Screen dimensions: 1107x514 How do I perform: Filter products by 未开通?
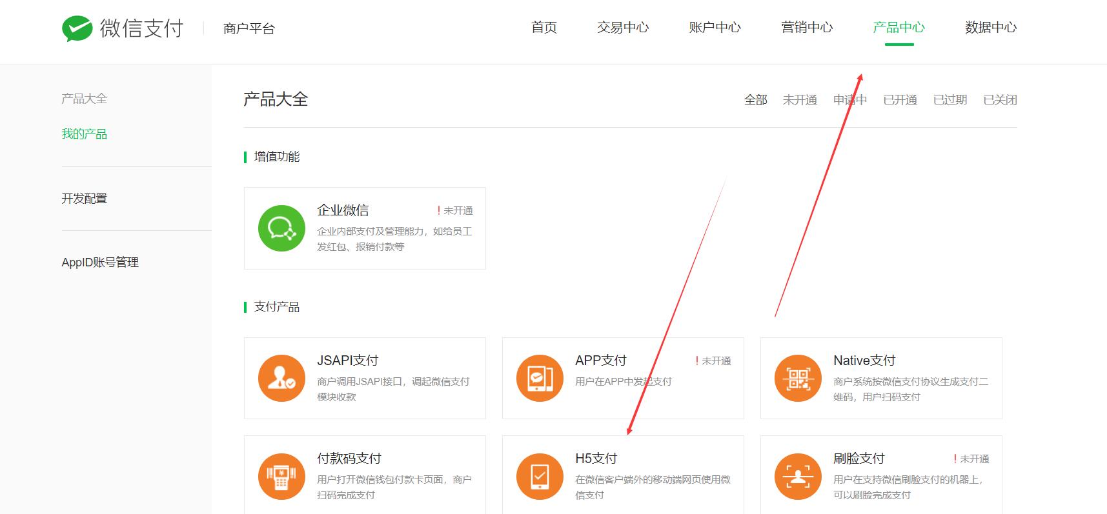coord(800,100)
